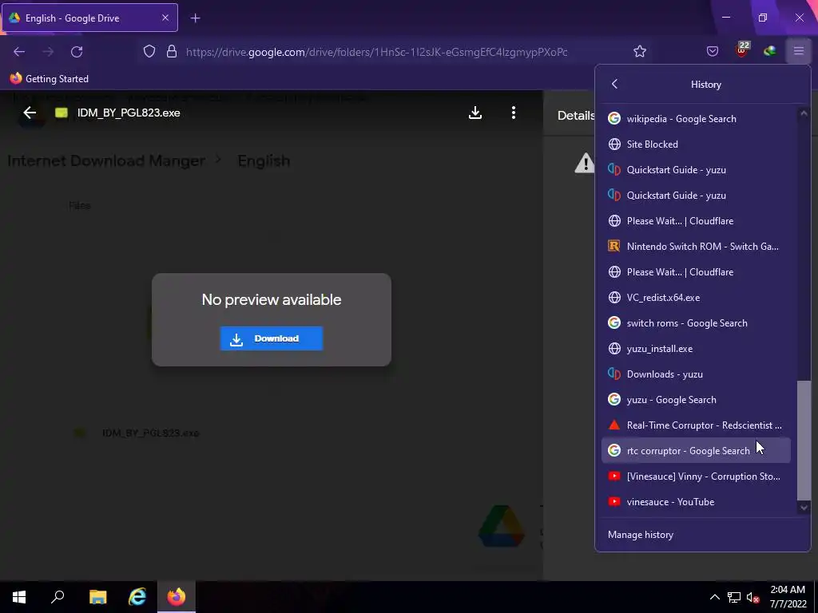Open the Windows Start menu
818x613 pixels.
click(19, 597)
